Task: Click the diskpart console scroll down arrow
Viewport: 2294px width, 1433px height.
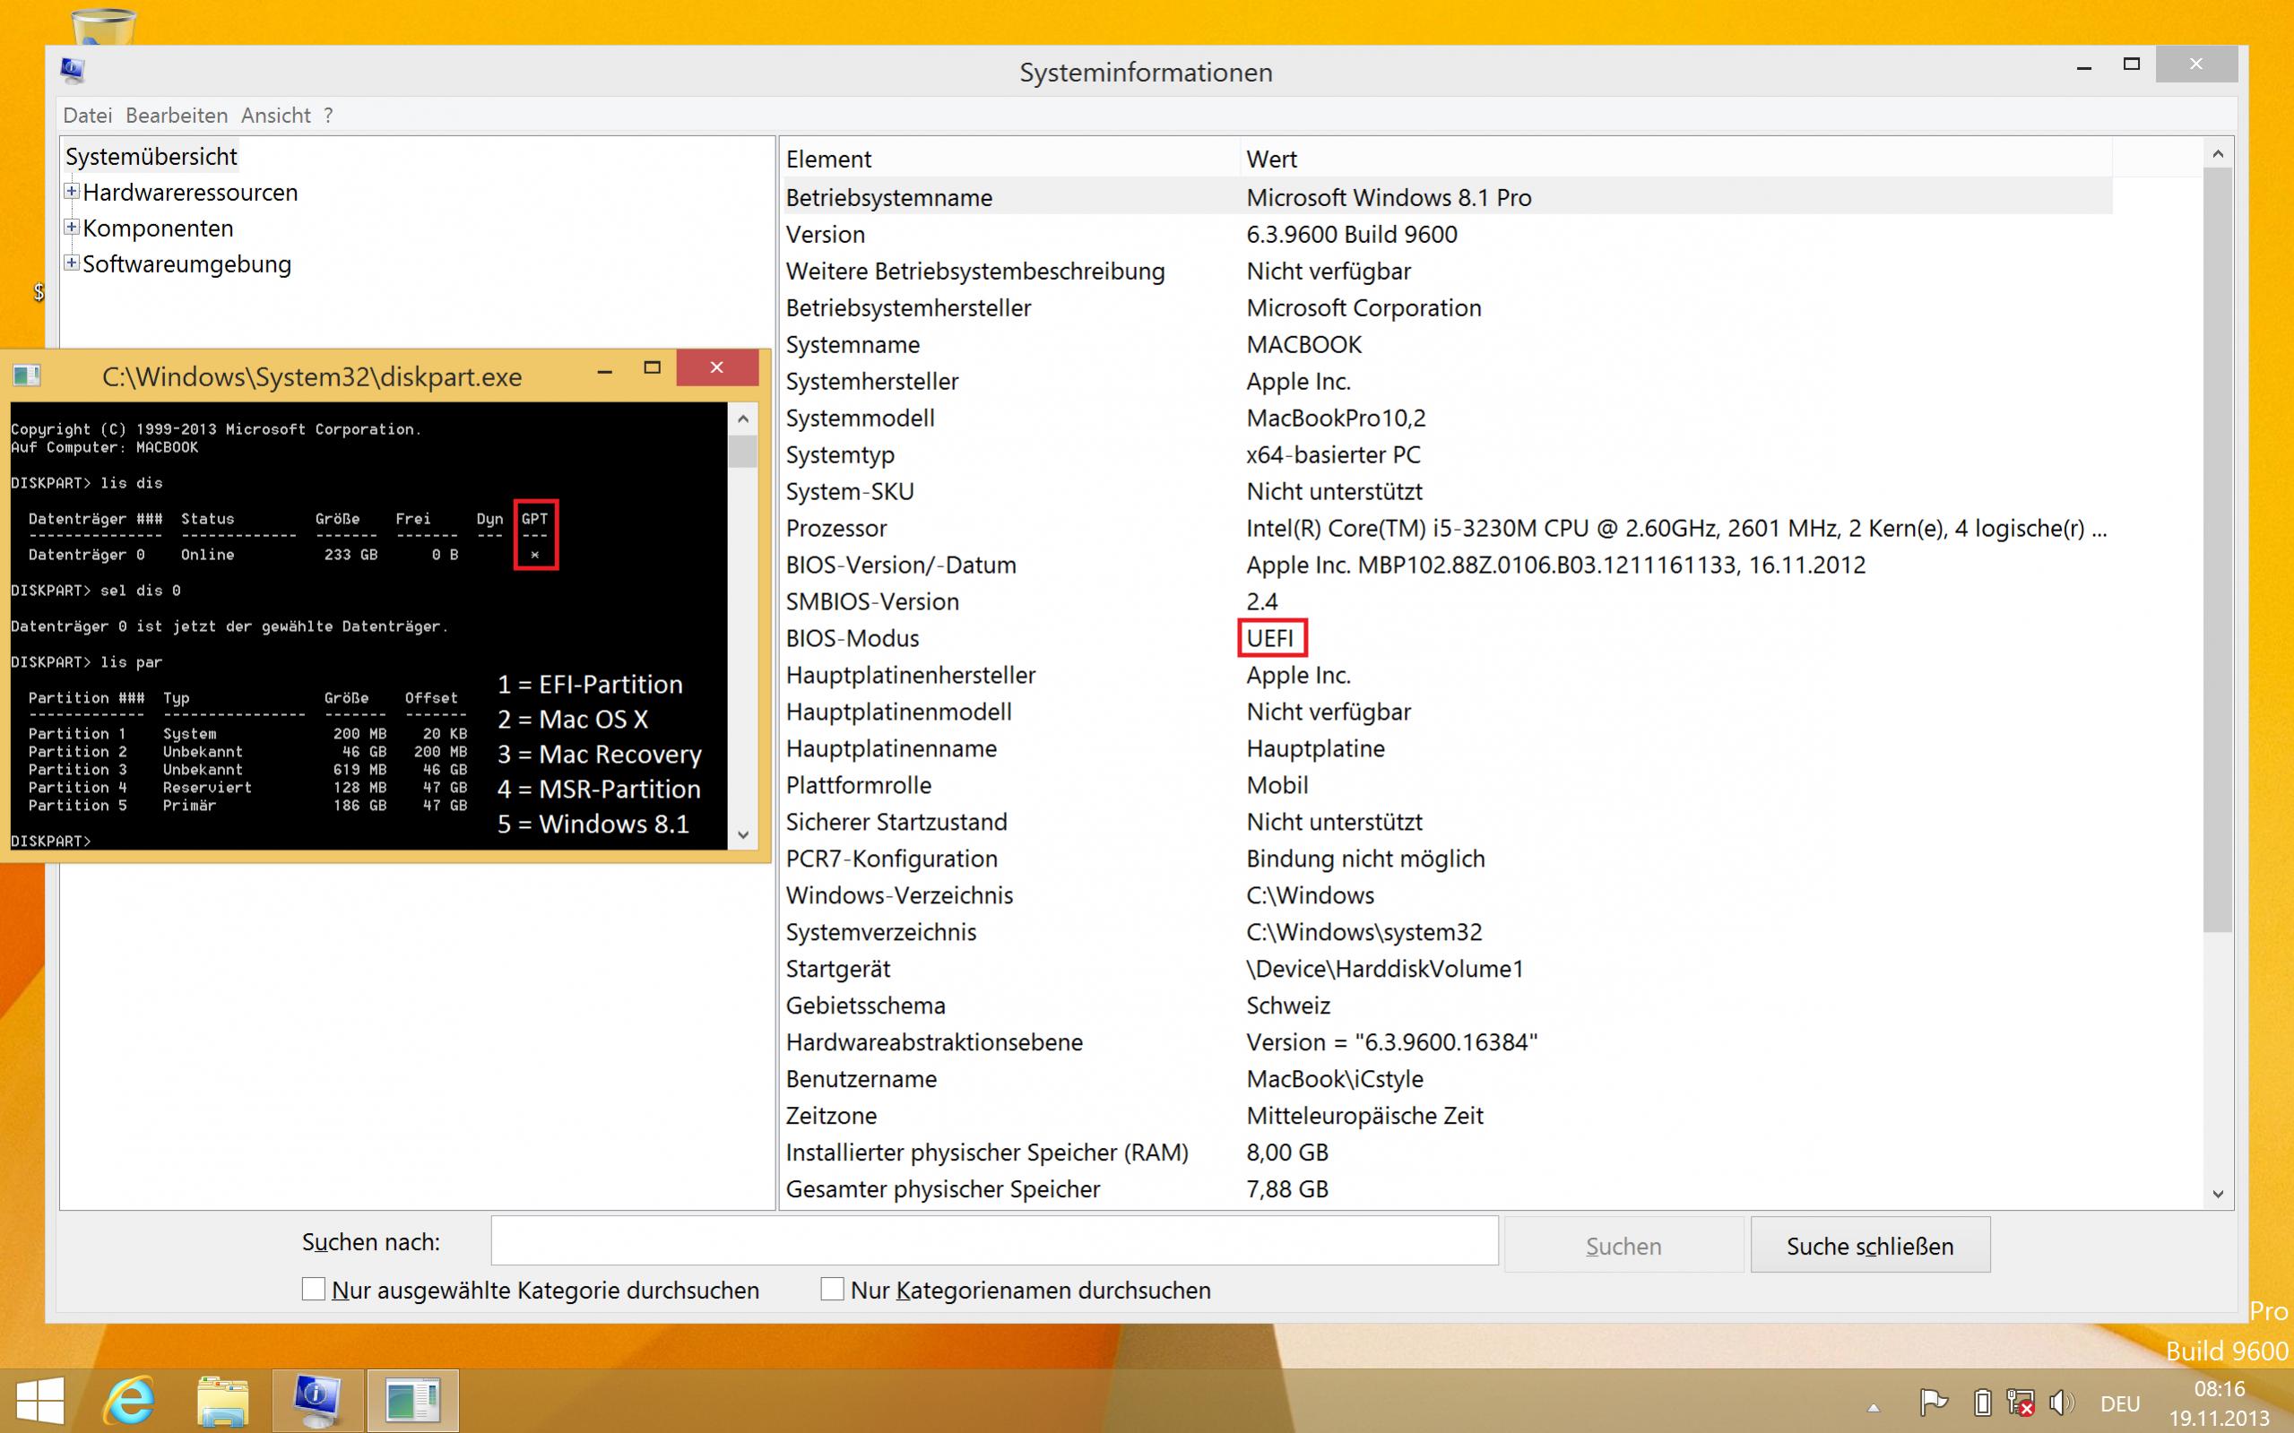Action: 743,834
